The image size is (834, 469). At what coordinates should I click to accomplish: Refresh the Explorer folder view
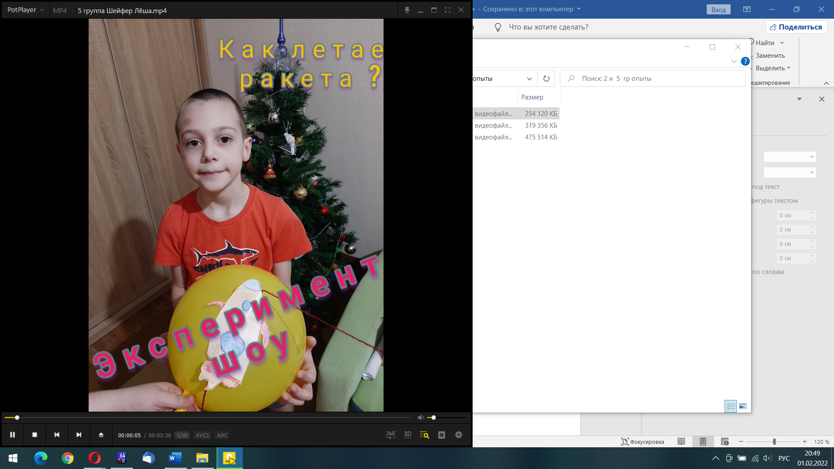click(x=546, y=79)
